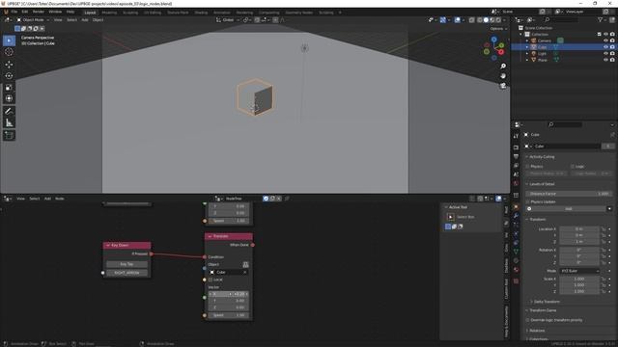618x347 pixels.
Task: Select the Scale tool
Action: (9, 88)
